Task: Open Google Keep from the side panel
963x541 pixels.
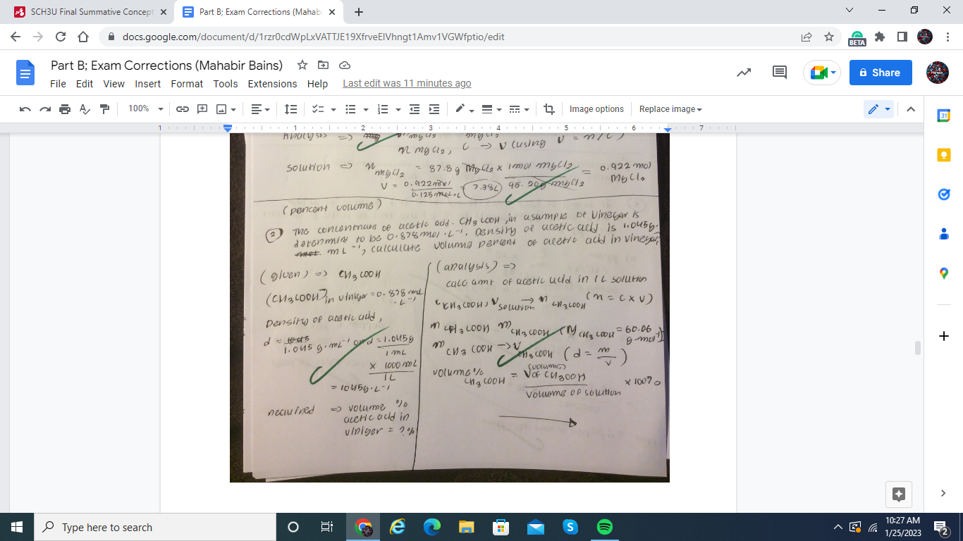Action: tap(943, 154)
